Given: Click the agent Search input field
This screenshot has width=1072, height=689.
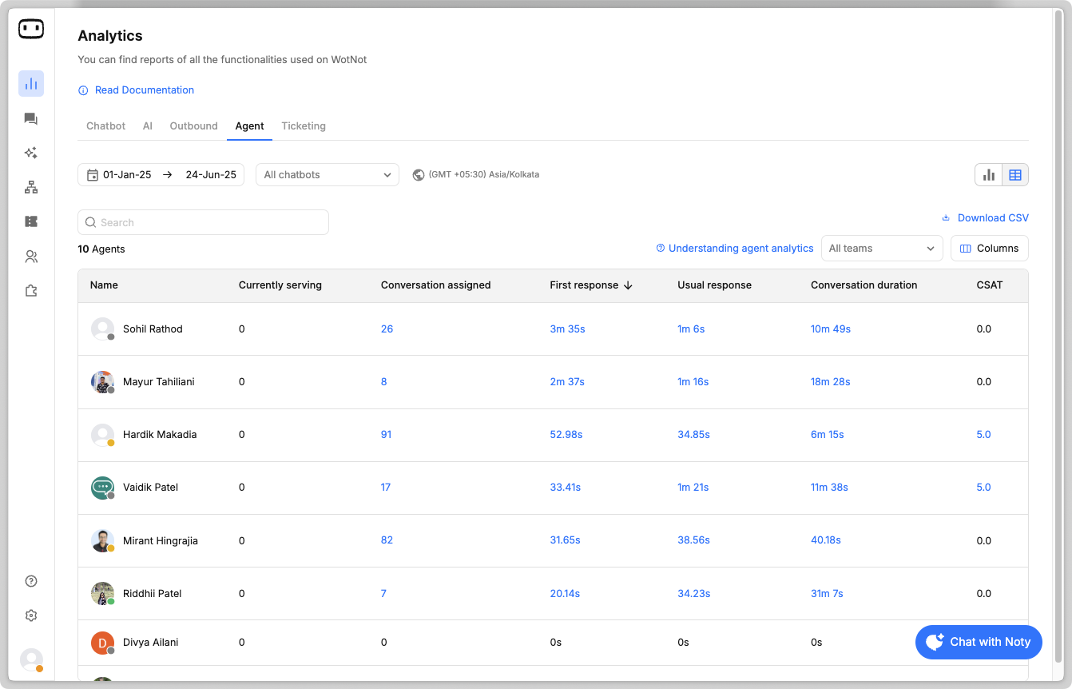Looking at the screenshot, I should (203, 223).
